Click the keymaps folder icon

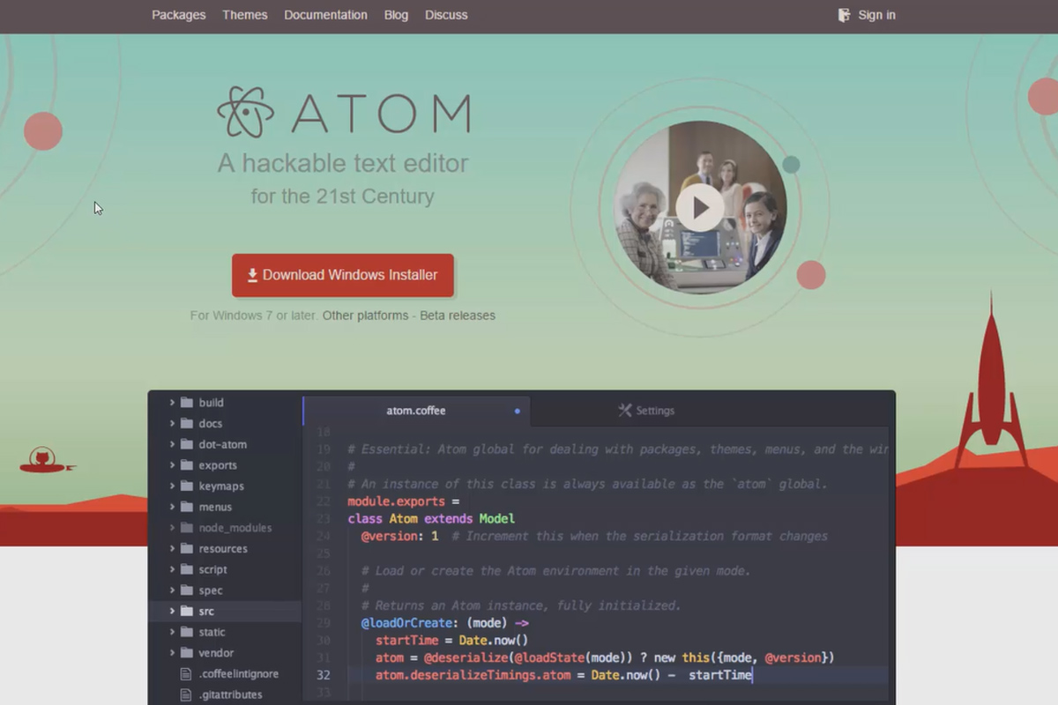[186, 486]
